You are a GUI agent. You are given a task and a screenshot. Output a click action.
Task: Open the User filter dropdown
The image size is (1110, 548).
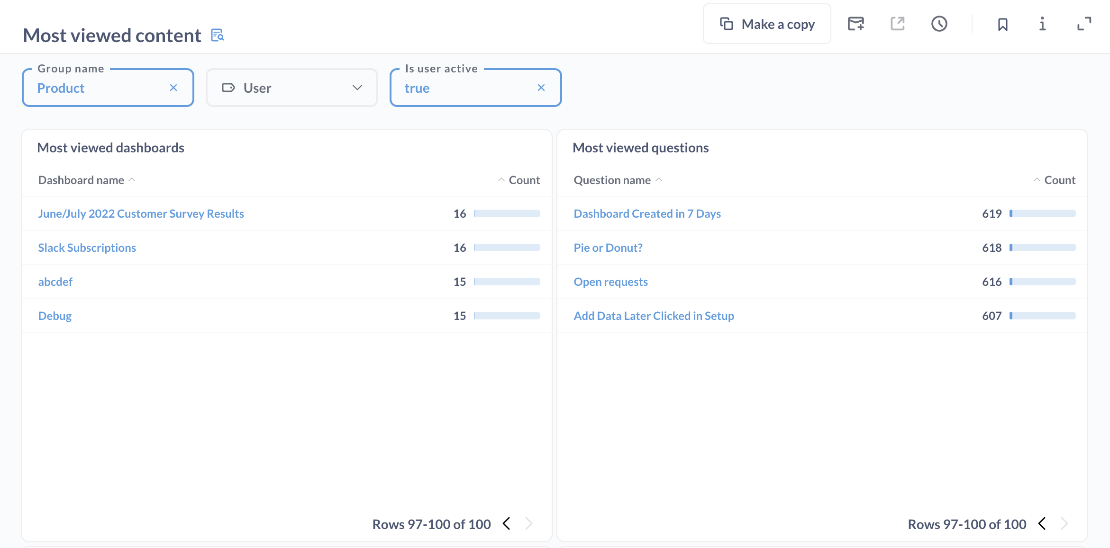357,87
